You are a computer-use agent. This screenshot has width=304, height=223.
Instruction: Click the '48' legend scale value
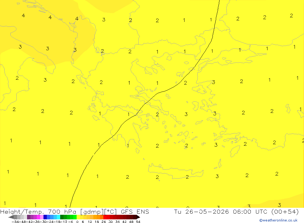coord(131,222)
